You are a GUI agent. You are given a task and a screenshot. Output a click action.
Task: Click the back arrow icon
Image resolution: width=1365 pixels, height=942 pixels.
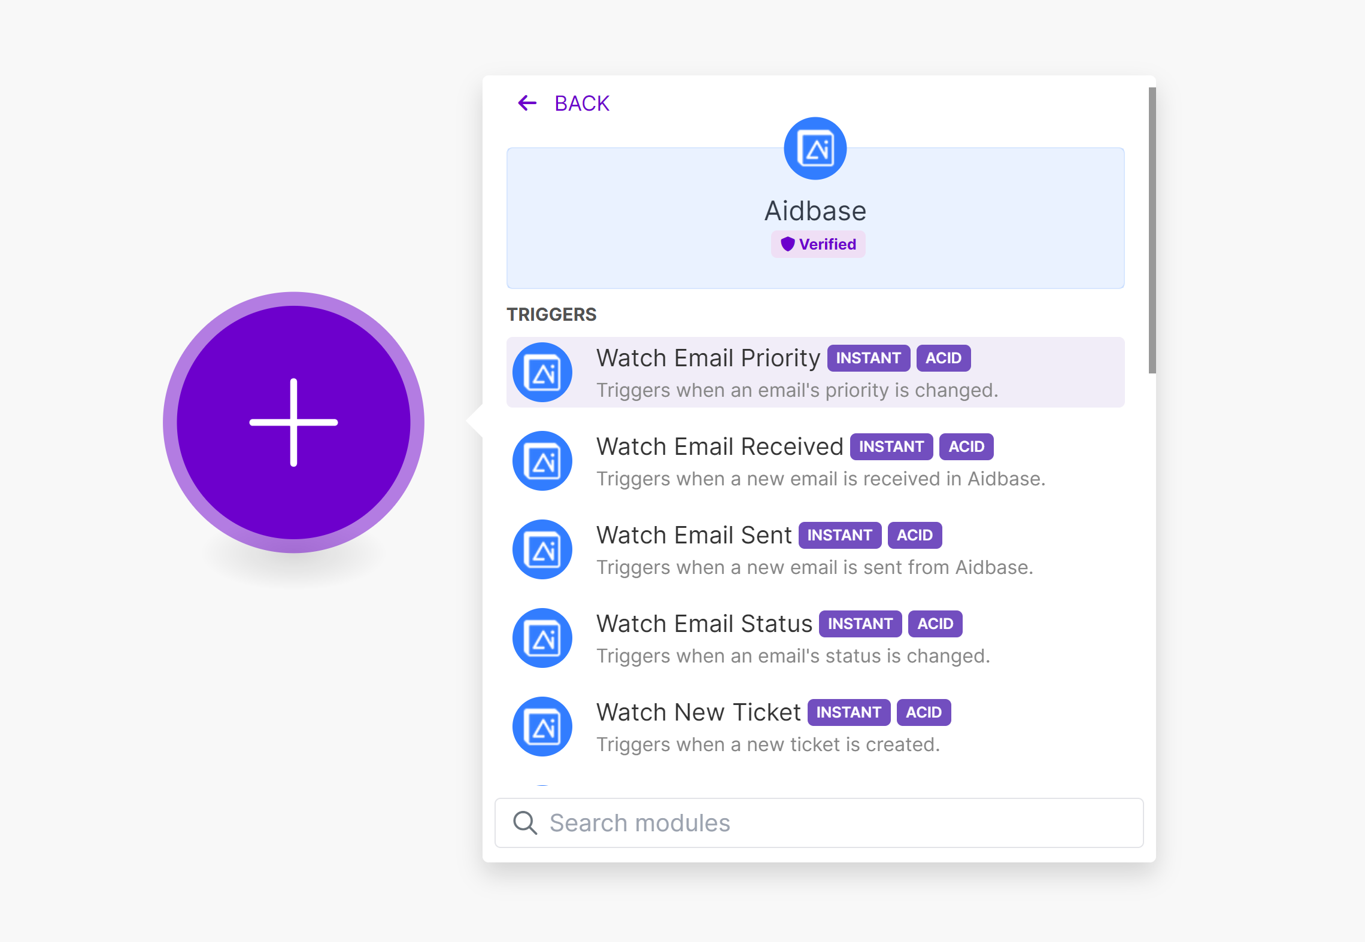527,103
